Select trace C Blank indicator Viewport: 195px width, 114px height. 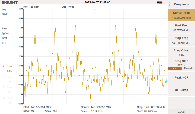click(x=8, y=87)
